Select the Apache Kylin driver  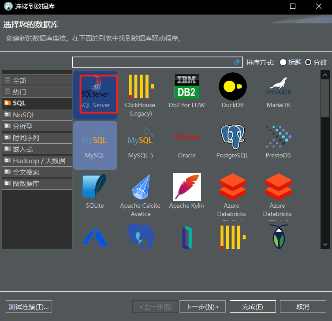(x=187, y=191)
